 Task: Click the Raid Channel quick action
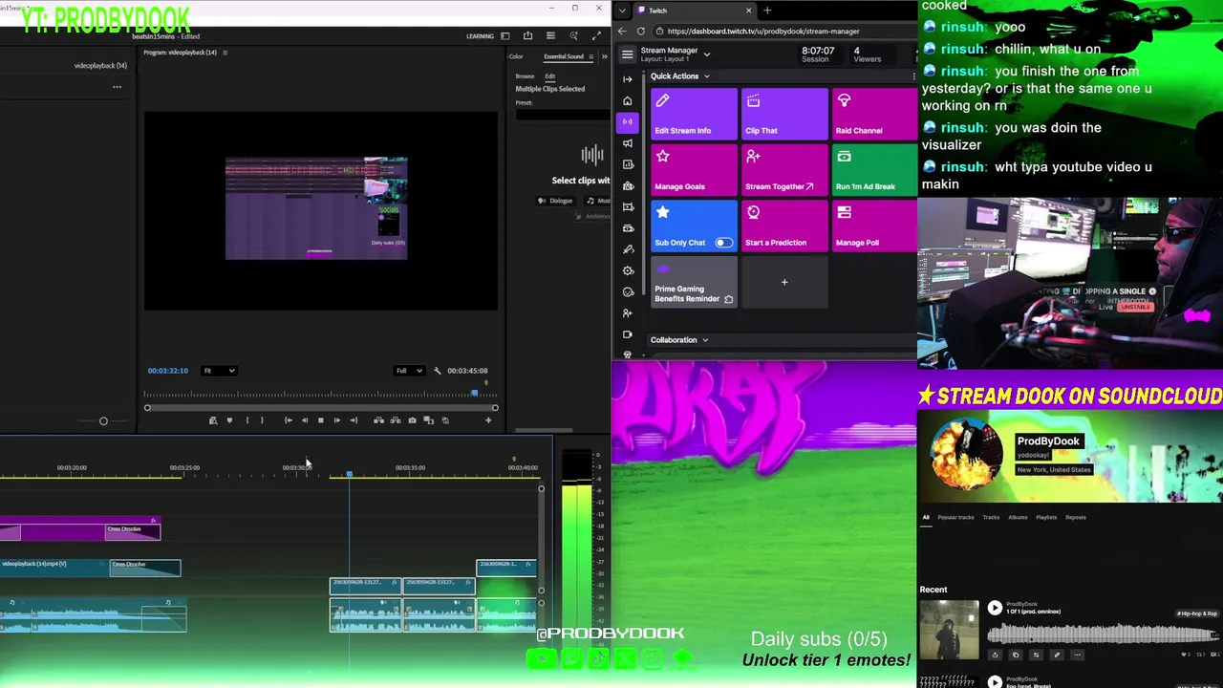pyautogui.click(x=874, y=114)
